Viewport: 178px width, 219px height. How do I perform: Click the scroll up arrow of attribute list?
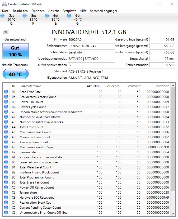click(x=173, y=85)
